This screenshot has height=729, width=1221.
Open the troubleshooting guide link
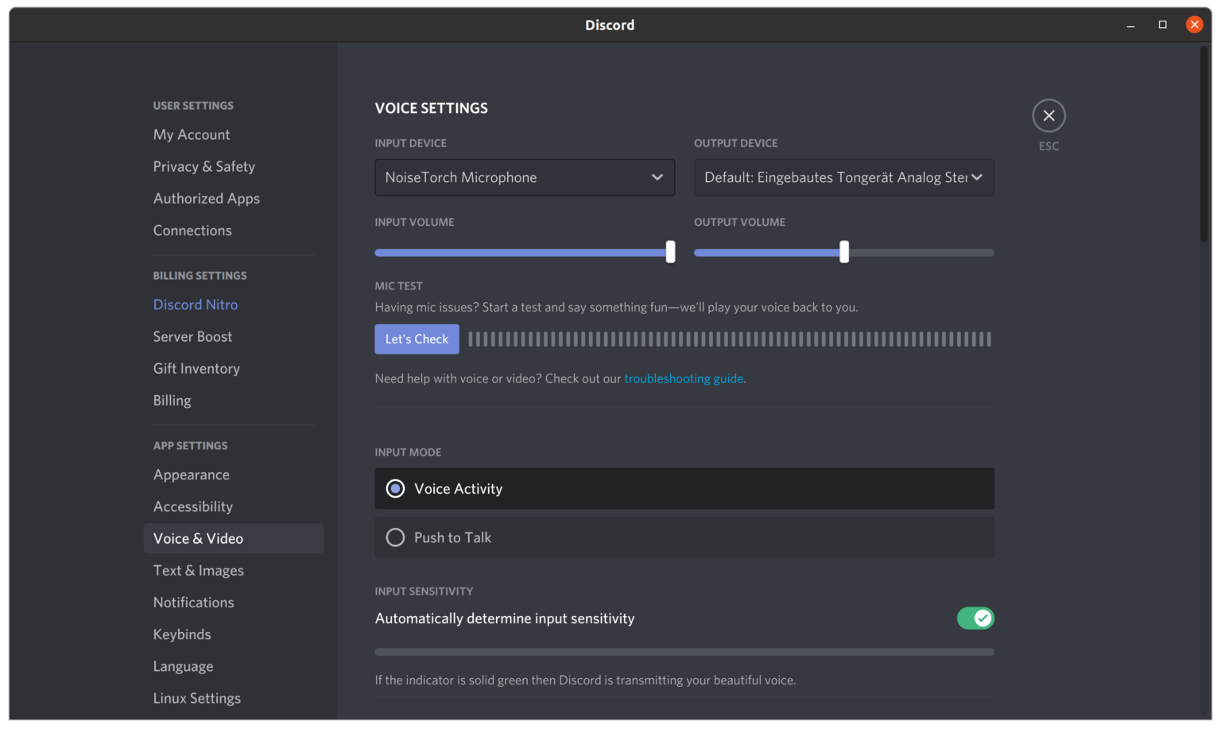pos(684,379)
